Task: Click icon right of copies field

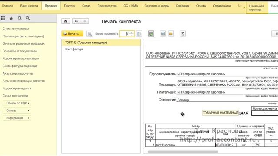Action: click(139, 34)
